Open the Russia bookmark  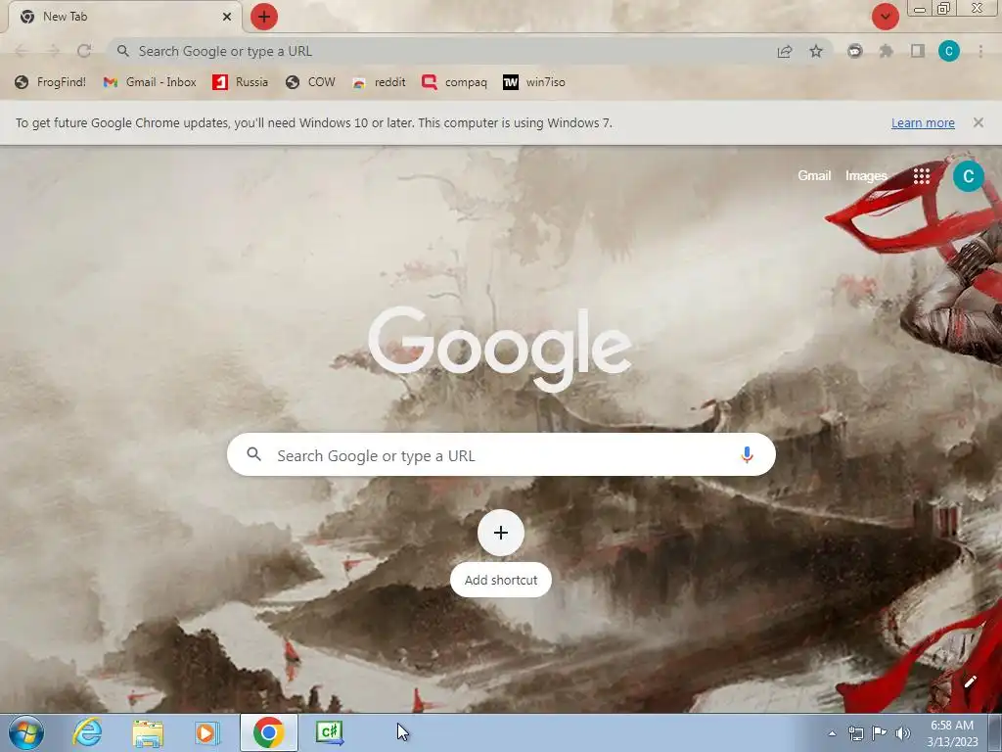point(241,82)
